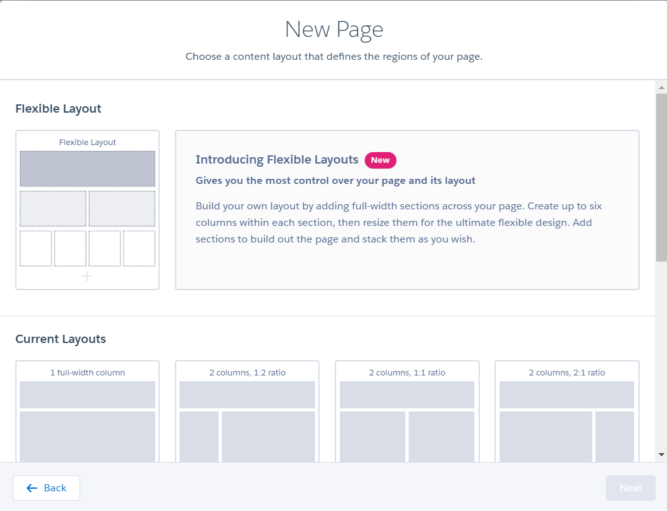Image resolution: width=667 pixels, height=511 pixels.
Task: Click the plus icon to add a section
Action: tap(87, 276)
